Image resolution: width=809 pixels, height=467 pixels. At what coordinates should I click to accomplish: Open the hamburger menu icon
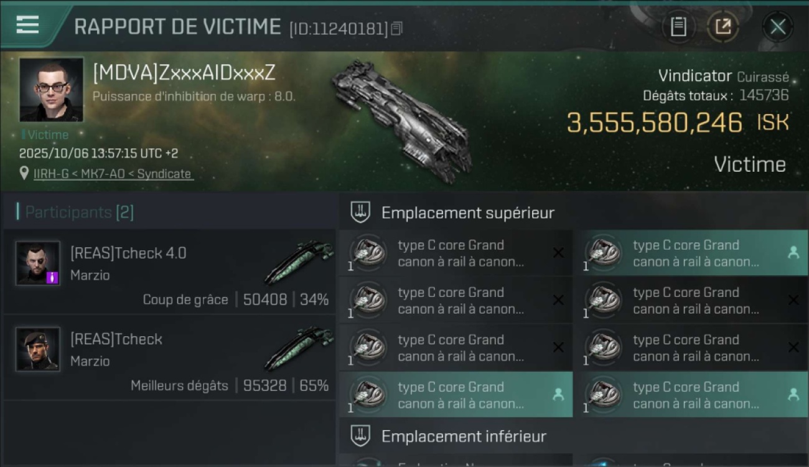point(27,25)
